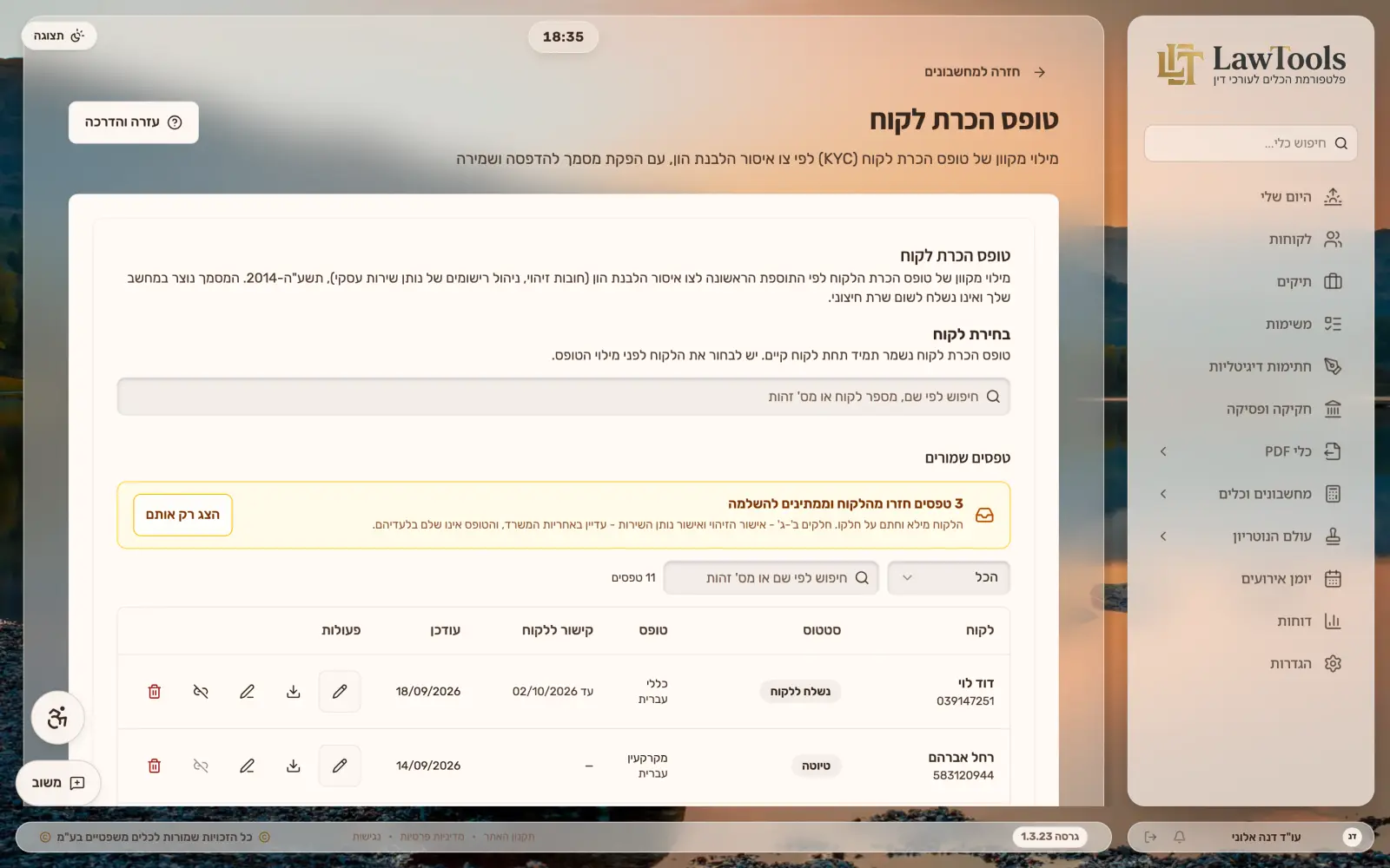
Task: Open the מדיניות פרטיות footer link
Action: 432,837
